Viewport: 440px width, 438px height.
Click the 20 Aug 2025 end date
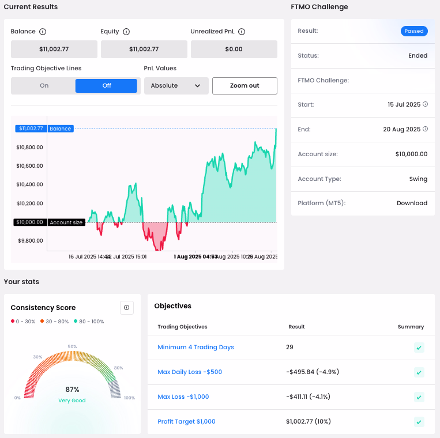click(401, 129)
